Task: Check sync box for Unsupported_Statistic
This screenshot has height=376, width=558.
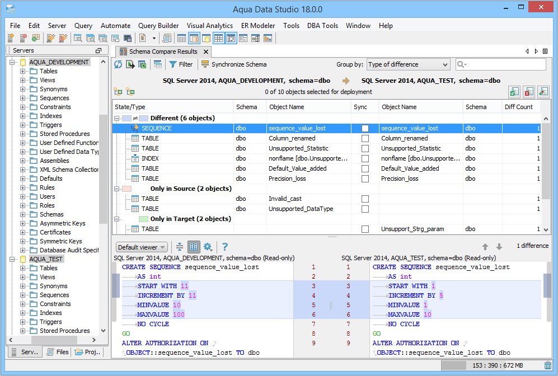Action: (365, 148)
